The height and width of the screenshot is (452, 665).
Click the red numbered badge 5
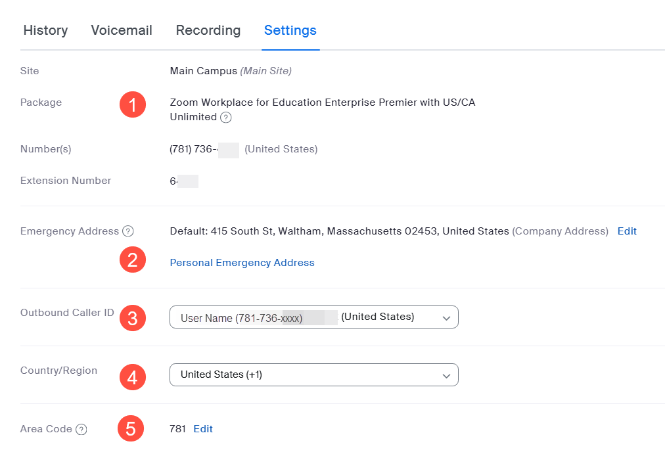[130, 428]
